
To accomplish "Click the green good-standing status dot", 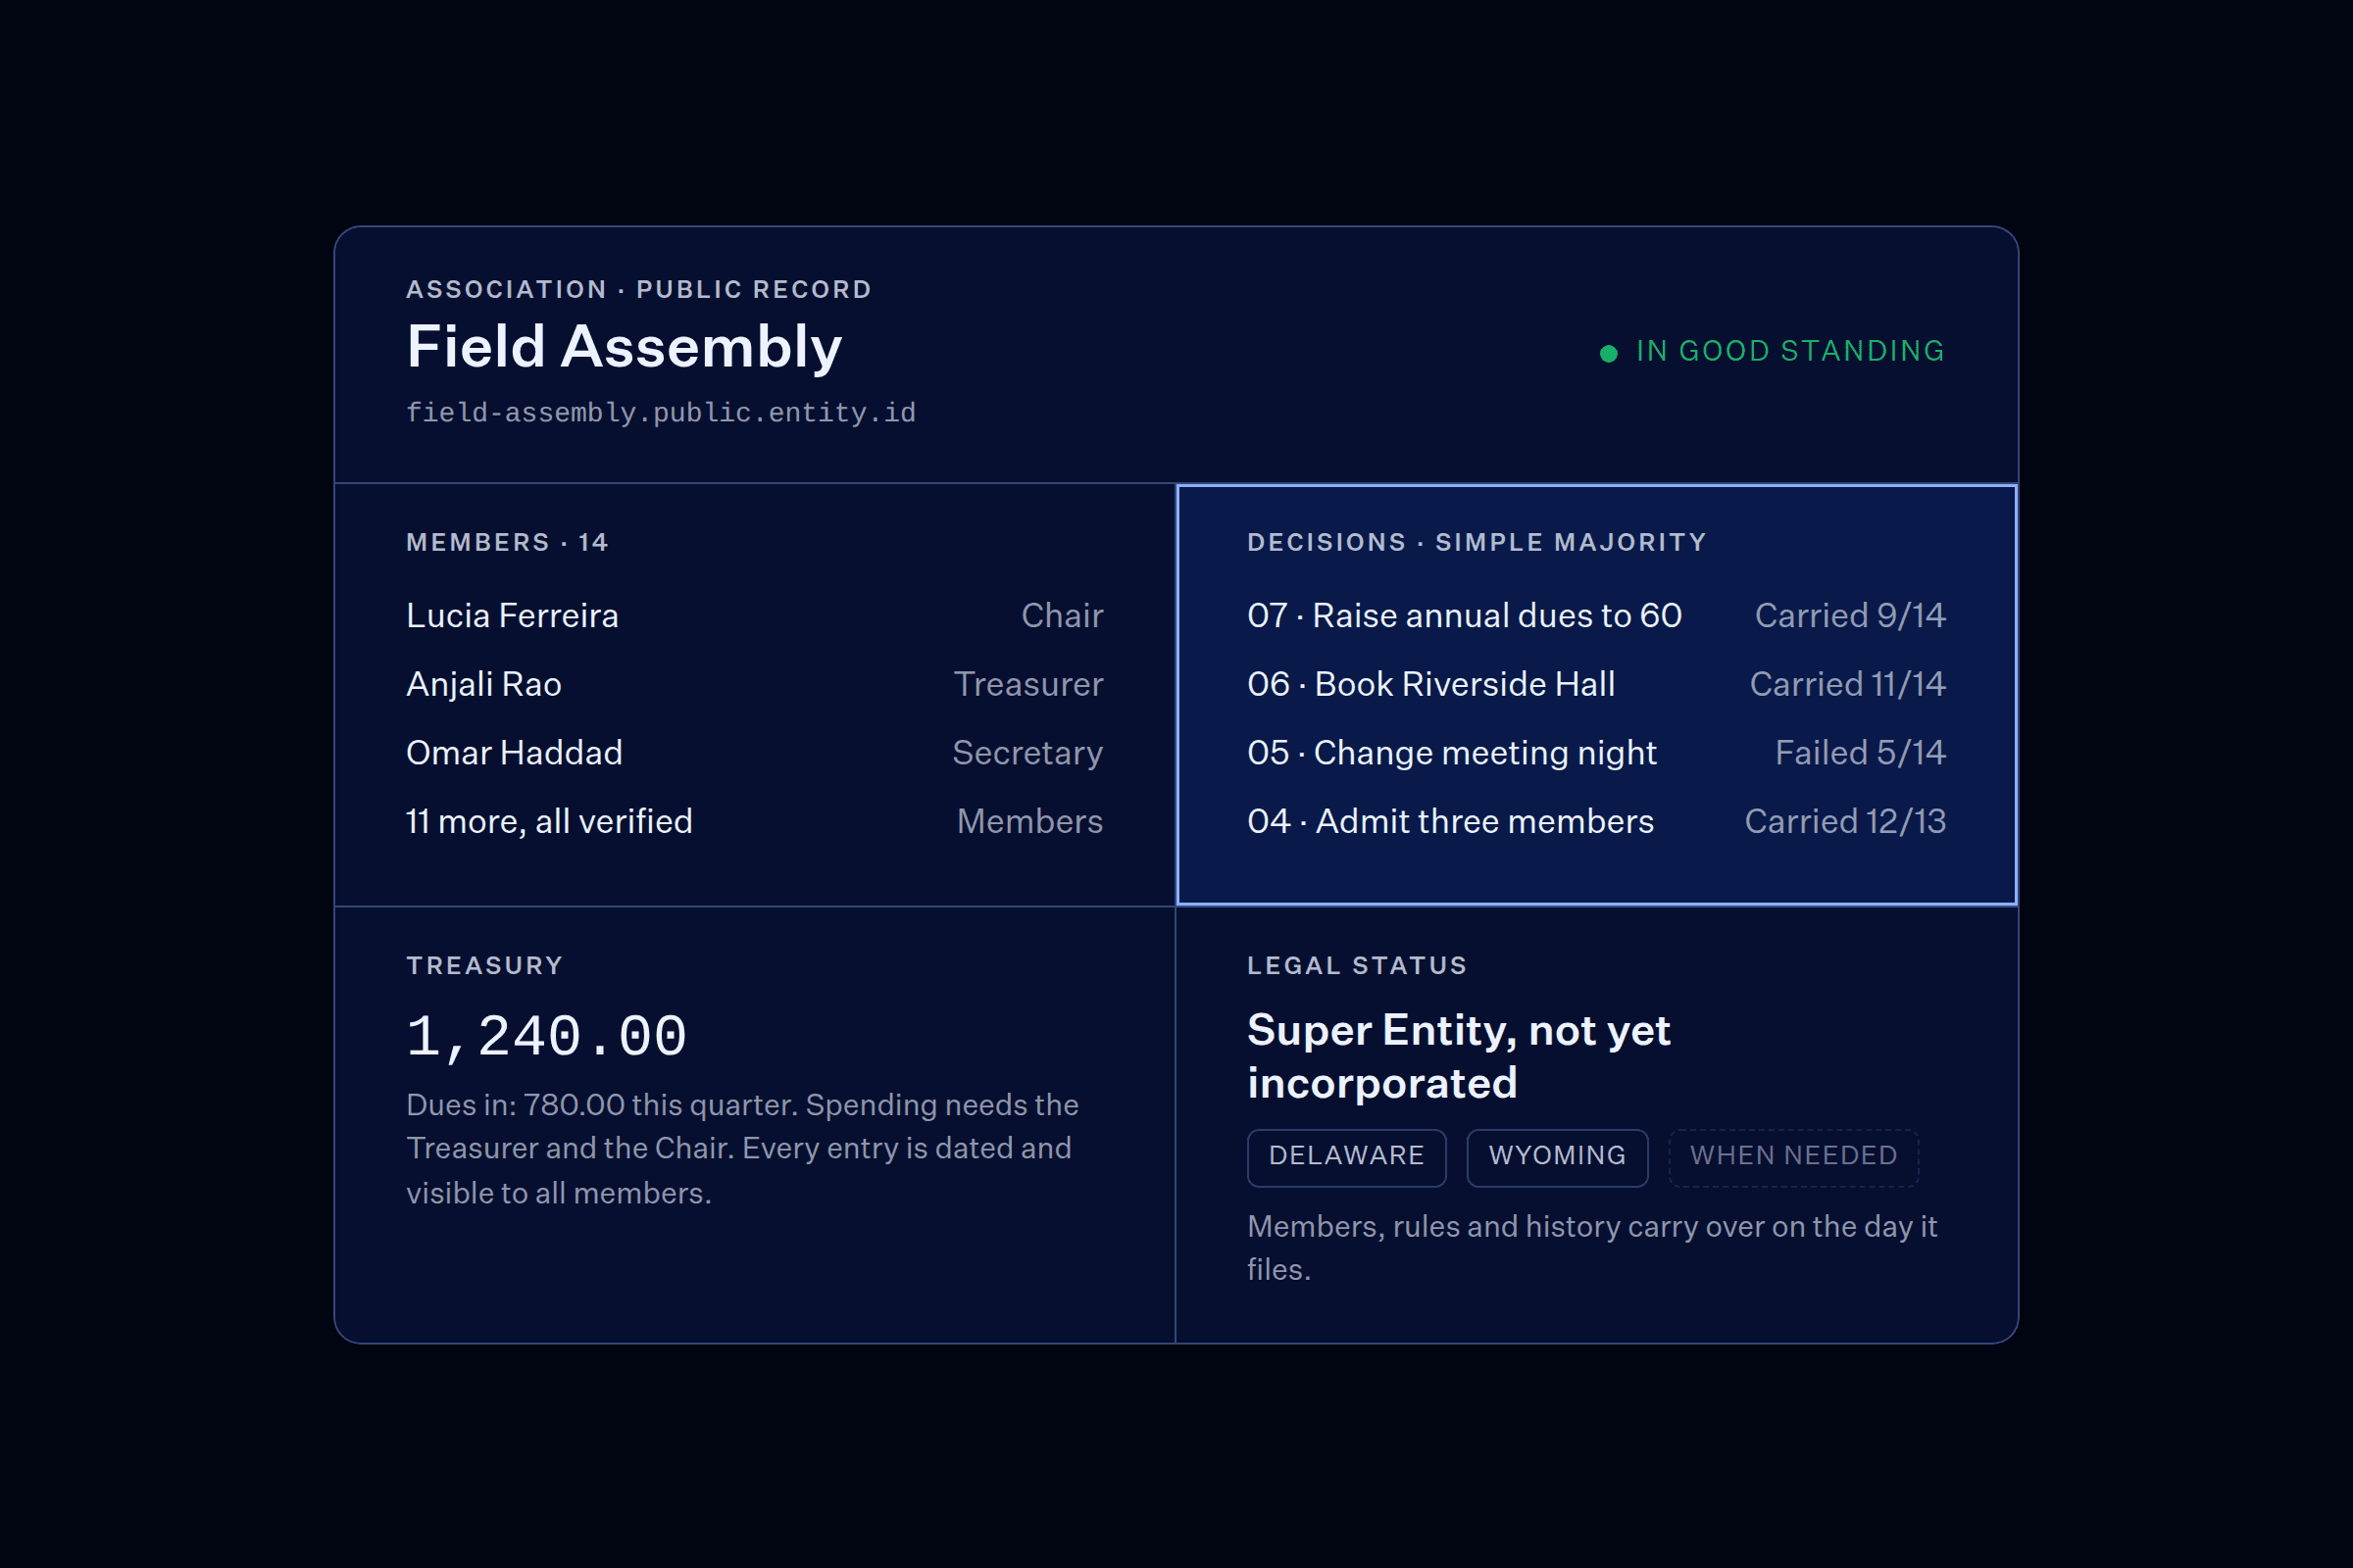I will coord(1609,353).
